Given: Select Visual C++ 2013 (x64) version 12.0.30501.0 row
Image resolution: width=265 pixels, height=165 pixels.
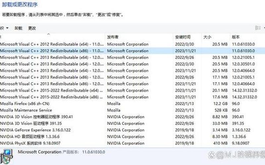Looking at the screenshot, I should tap(132, 64).
